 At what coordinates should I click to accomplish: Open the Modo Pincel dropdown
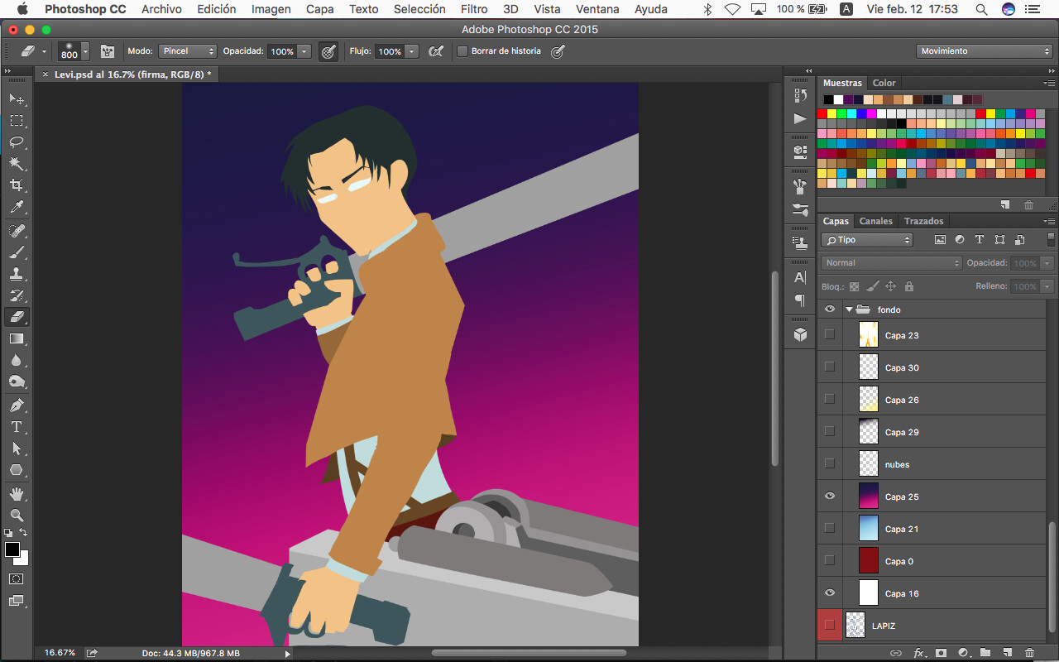click(188, 51)
